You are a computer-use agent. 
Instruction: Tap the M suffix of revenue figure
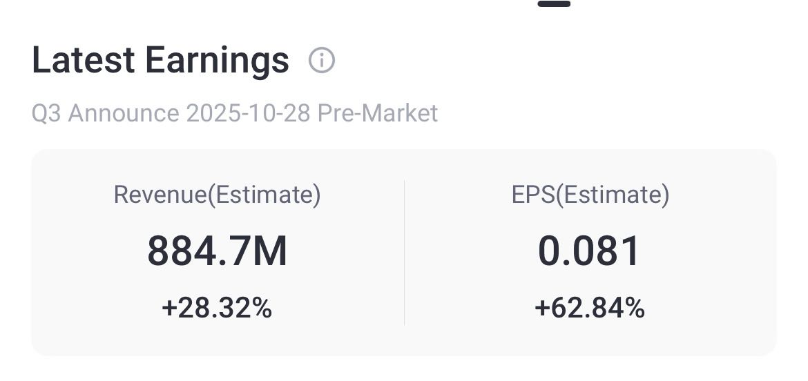pyautogui.click(x=269, y=251)
